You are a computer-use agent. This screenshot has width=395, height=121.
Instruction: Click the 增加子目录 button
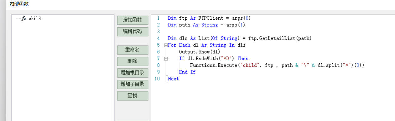(x=133, y=84)
